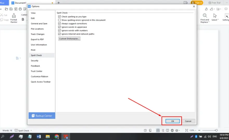Open Chrome from the taskbar
The height and width of the screenshot is (140, 229).
57,137
